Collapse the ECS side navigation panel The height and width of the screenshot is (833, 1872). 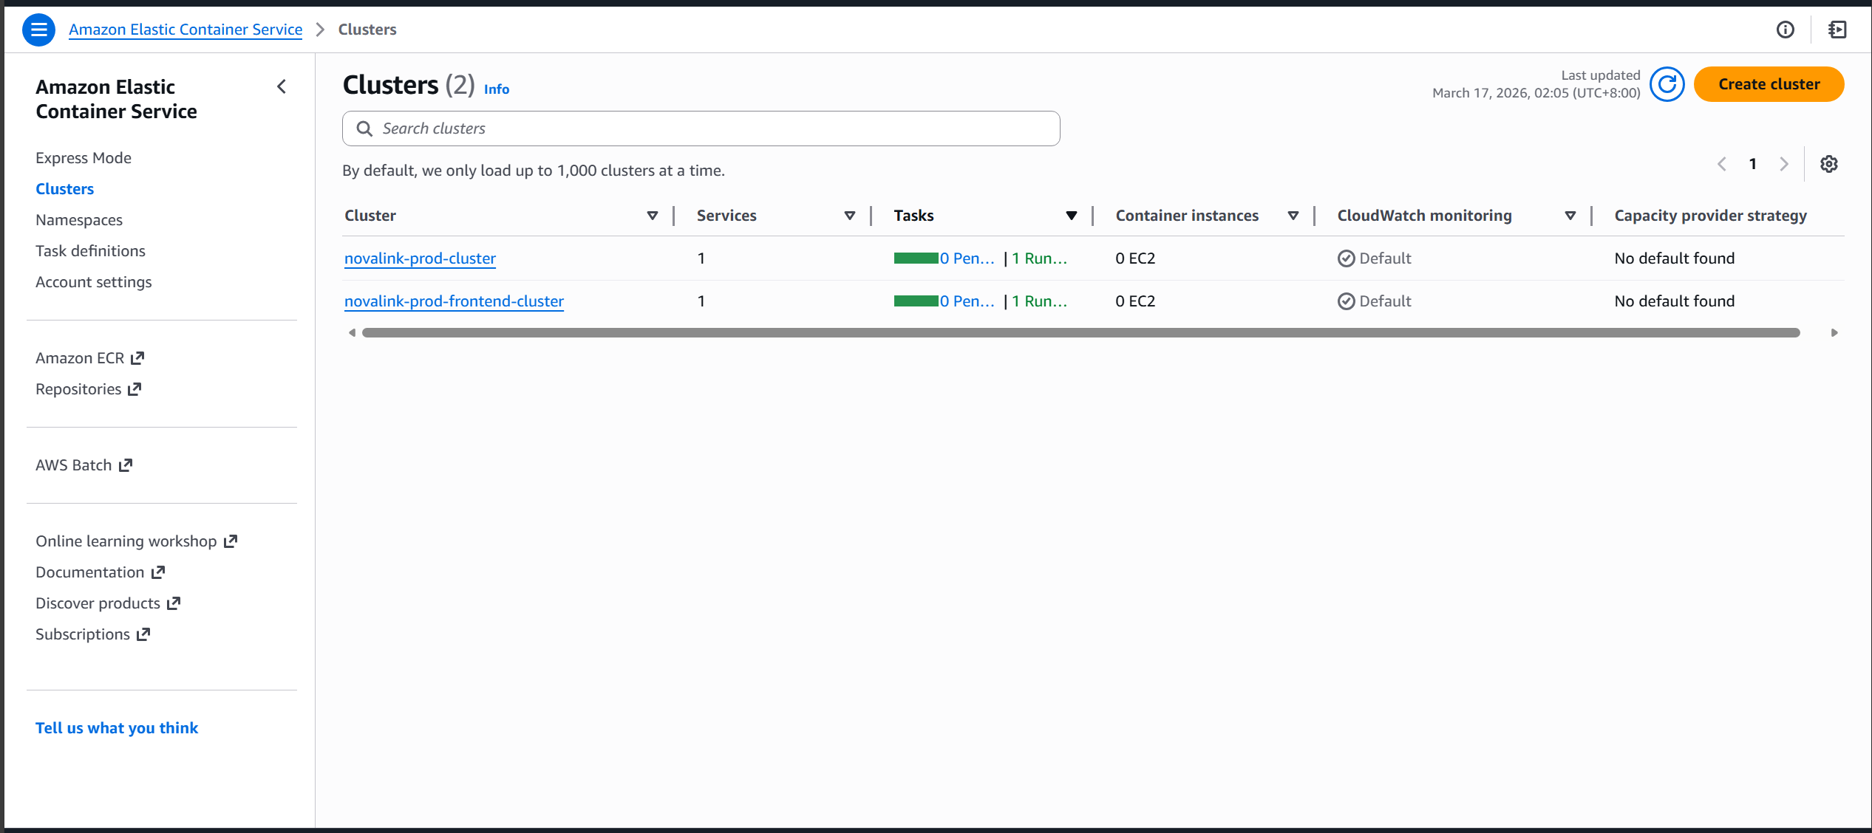282,87
